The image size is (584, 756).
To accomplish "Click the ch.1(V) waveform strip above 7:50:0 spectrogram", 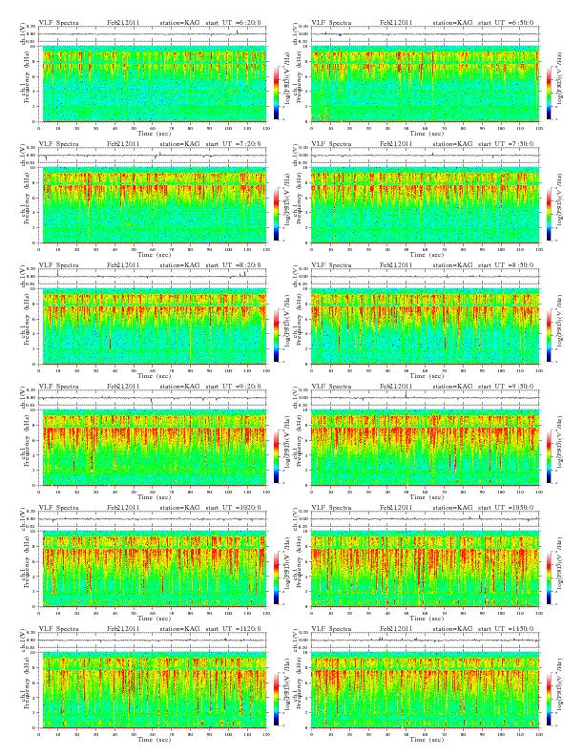I will [x=425, y=156].
